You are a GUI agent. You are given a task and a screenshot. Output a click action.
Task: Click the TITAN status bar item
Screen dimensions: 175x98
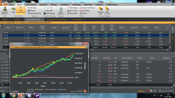coord(153,91)
